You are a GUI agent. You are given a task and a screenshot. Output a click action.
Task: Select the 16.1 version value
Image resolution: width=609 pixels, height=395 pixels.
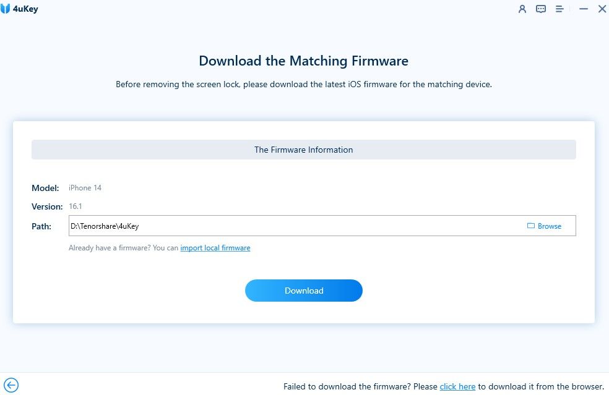click(76, 206)
